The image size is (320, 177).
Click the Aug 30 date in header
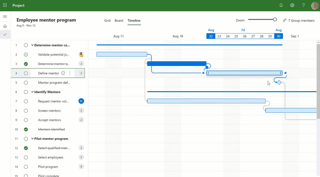click(x=278, y=36)
